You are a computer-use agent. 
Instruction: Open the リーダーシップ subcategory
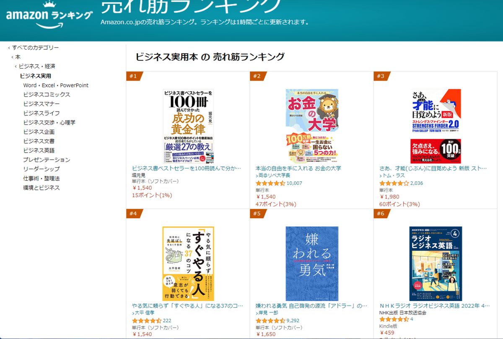(41, 169)
